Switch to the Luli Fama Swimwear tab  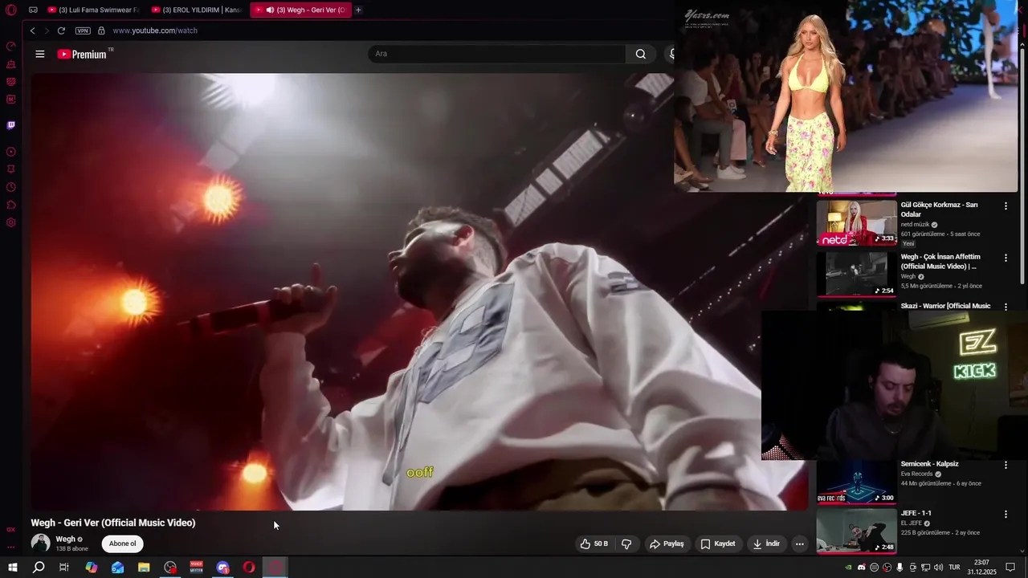tap(93, 10)
